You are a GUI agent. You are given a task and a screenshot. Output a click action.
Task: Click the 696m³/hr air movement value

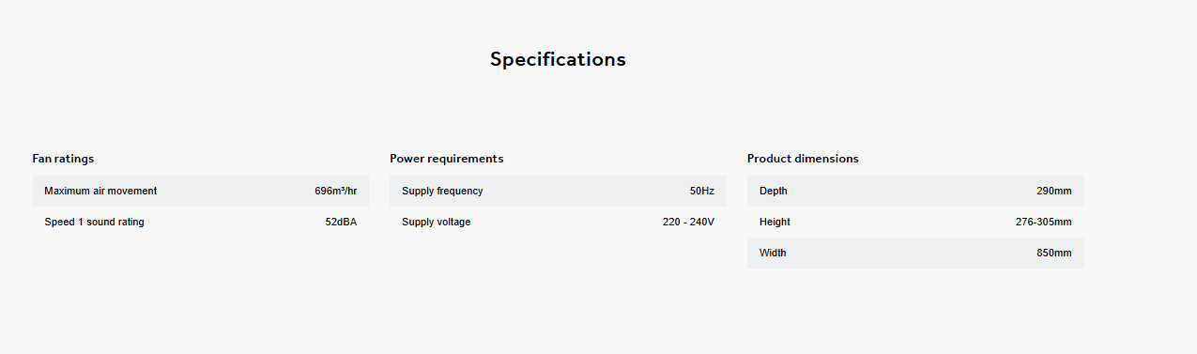tap(336, 191)
